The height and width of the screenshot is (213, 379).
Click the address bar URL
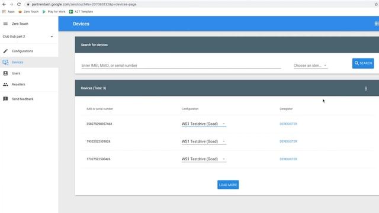tap(84, 4)
